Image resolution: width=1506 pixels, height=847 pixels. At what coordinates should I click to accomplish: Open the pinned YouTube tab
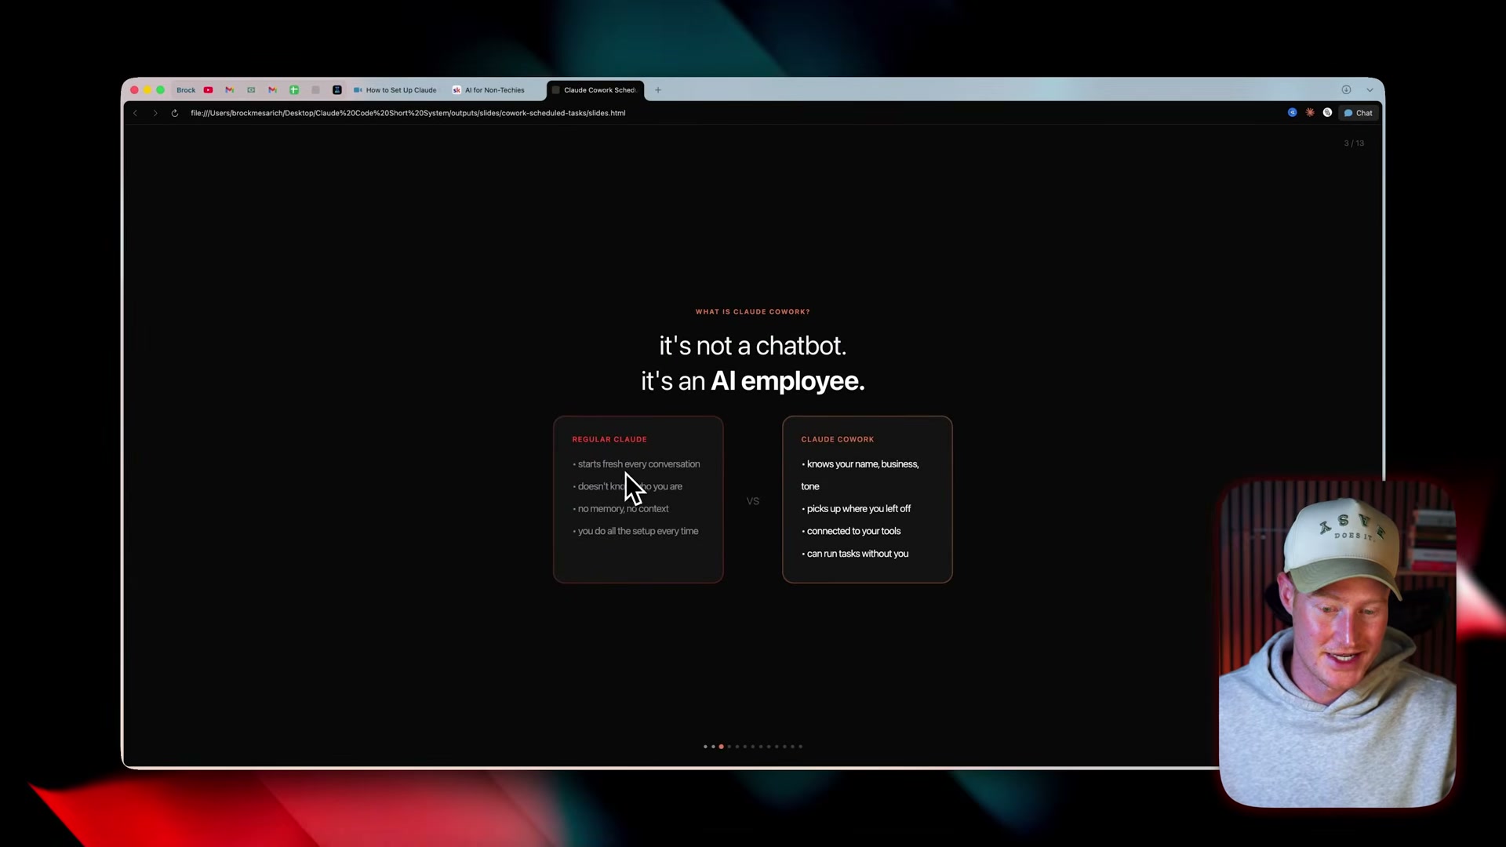pos(208,90)
